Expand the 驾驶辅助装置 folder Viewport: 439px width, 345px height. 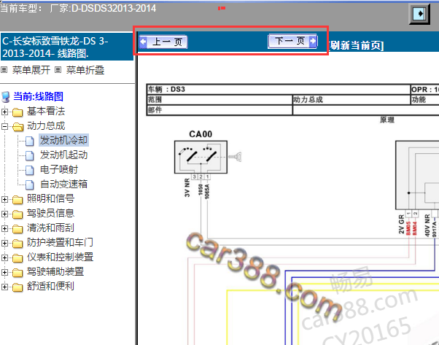[4, 272]
